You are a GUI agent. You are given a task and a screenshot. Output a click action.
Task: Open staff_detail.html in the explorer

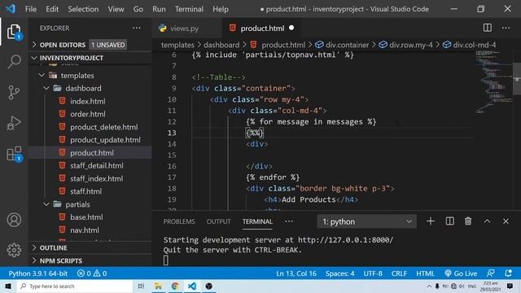(x=96, y=166)
